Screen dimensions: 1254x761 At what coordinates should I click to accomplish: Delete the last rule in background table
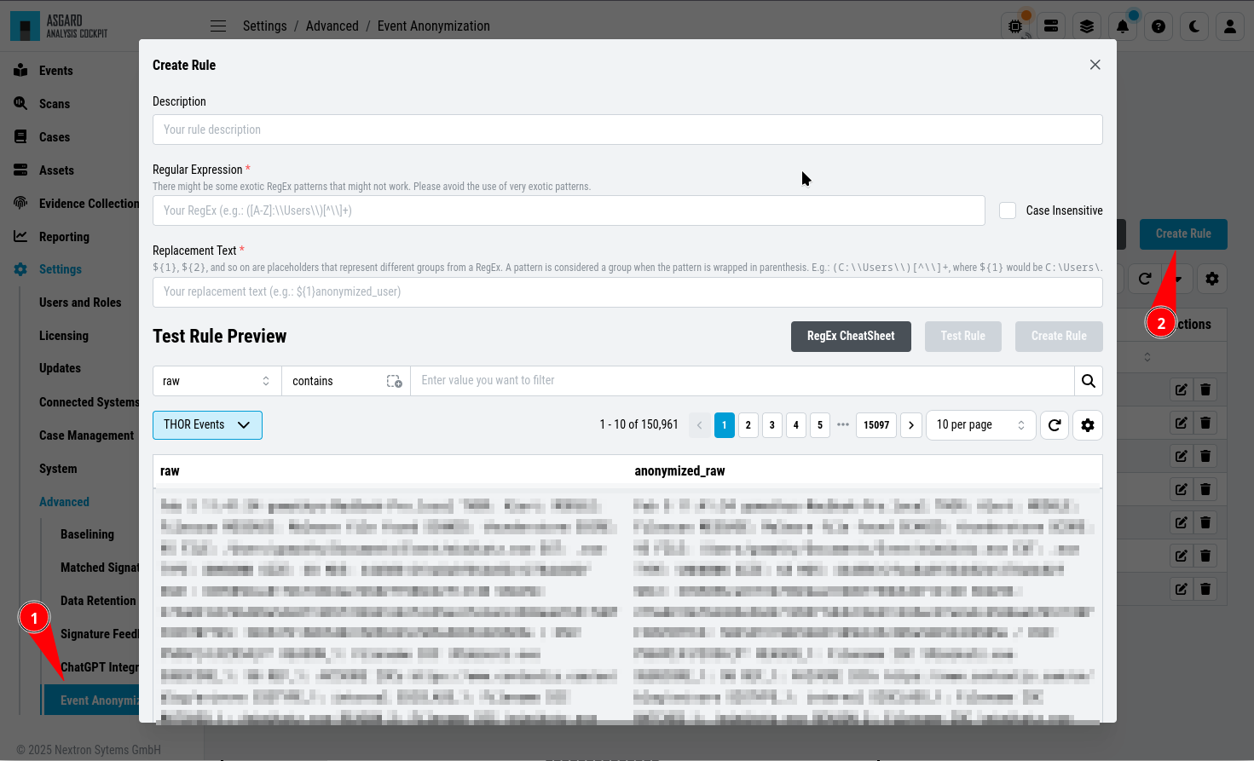pos(1205,589)
